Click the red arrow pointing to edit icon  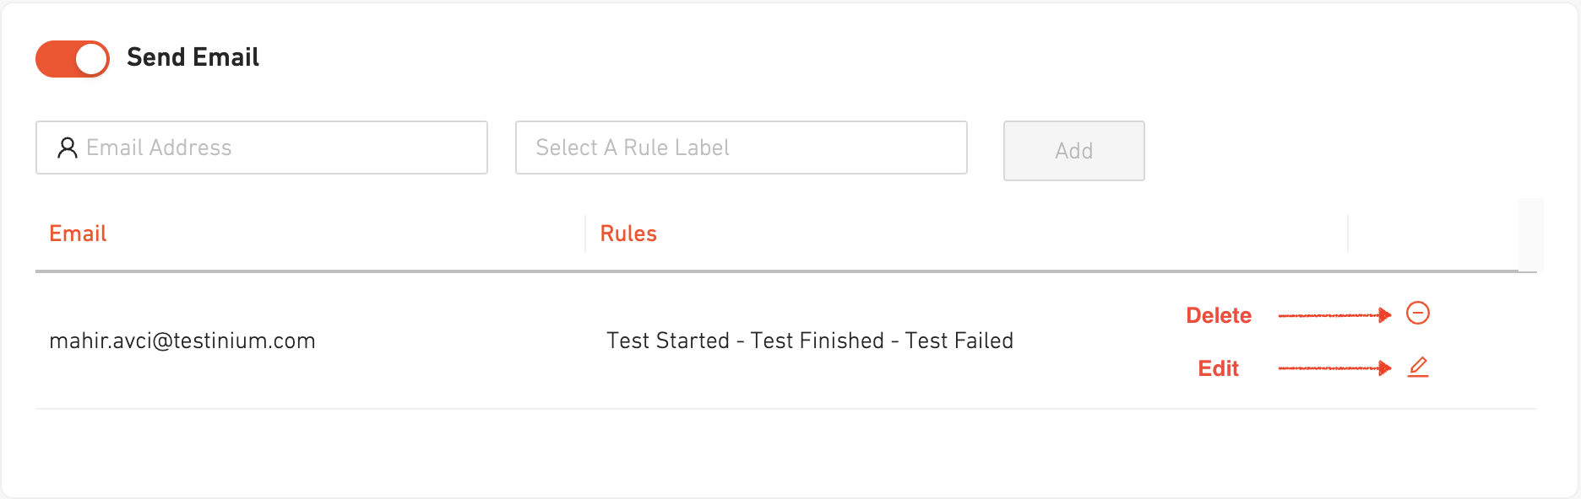[1334, 368]
